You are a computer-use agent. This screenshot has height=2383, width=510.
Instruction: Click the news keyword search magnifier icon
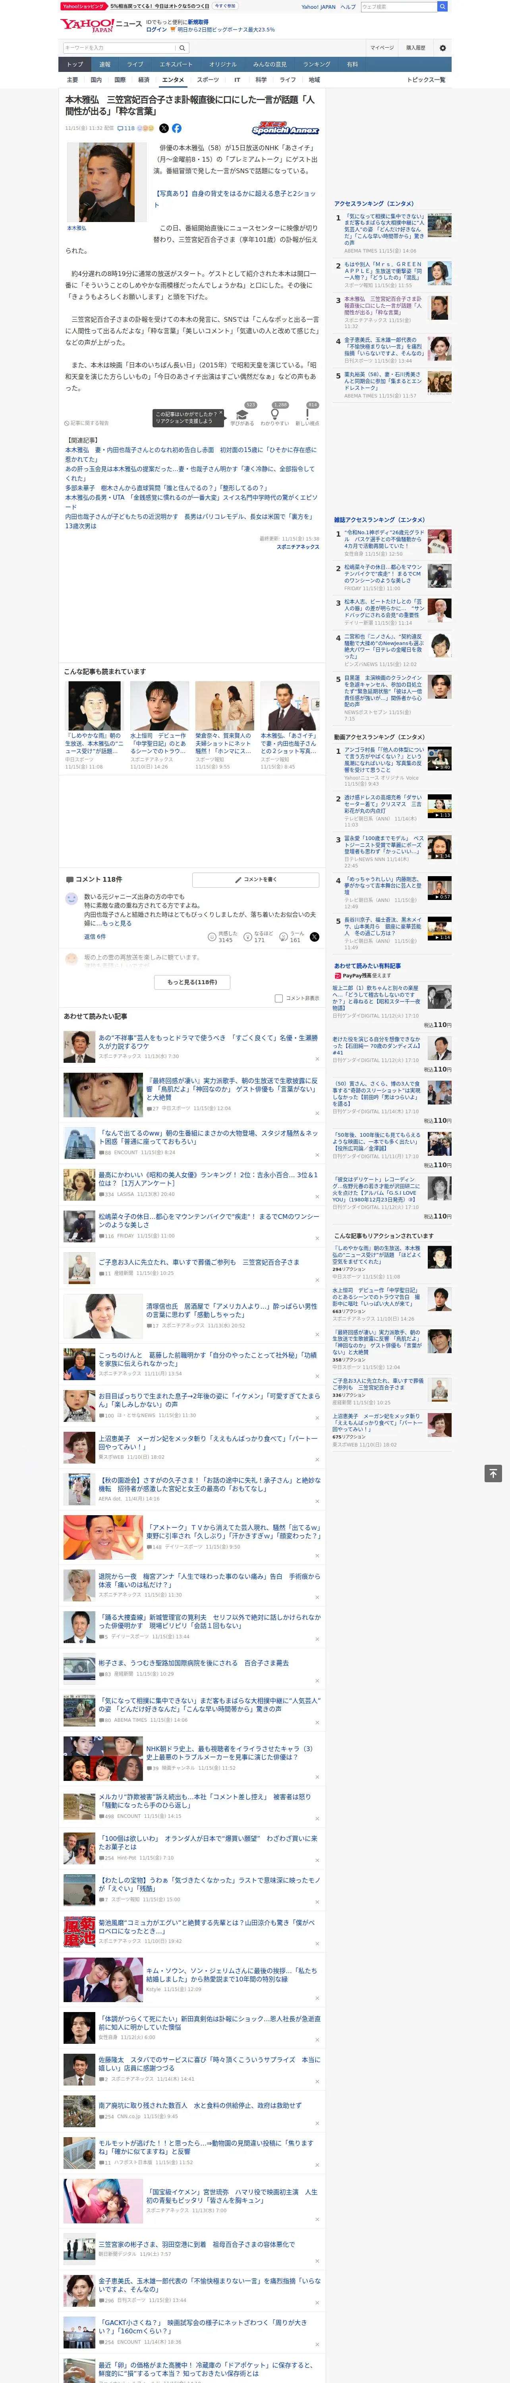coord(182,48)
